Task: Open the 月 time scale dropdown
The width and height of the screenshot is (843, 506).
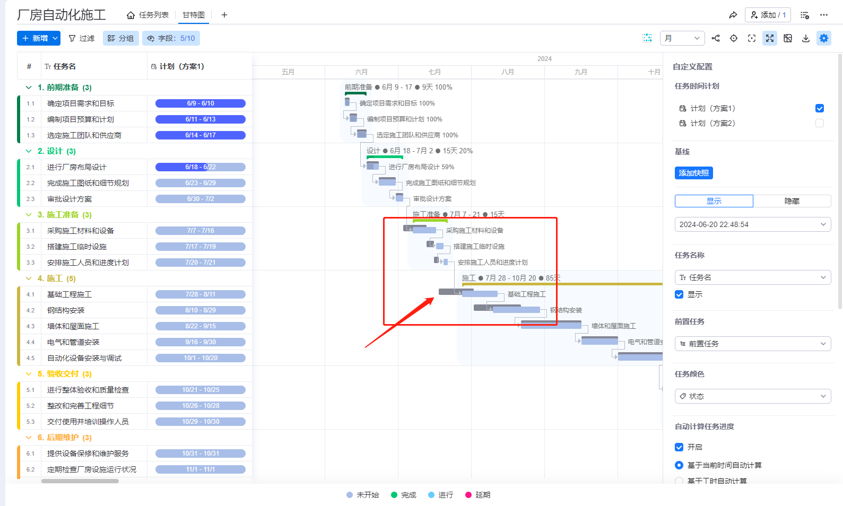Action: tap(682, 38)
